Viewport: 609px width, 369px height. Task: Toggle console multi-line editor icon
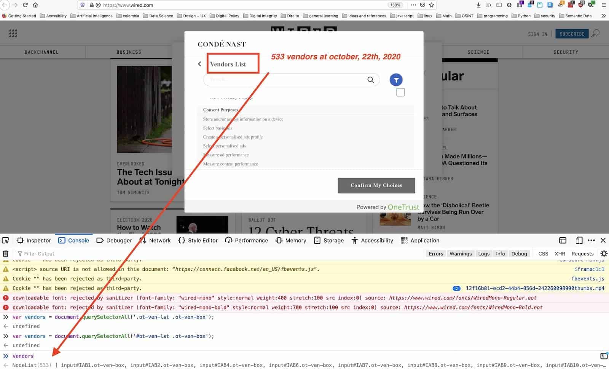point(604,356)
